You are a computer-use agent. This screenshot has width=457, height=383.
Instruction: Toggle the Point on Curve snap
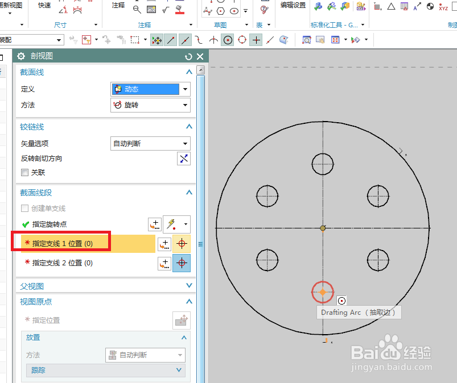(x=270, y=40)
